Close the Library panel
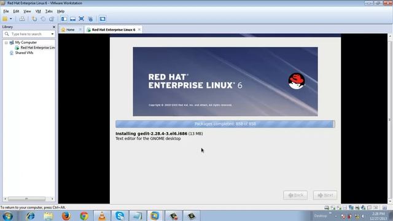Image resolution: width=393 pixels, height=221 pixels. coord(54,27)
